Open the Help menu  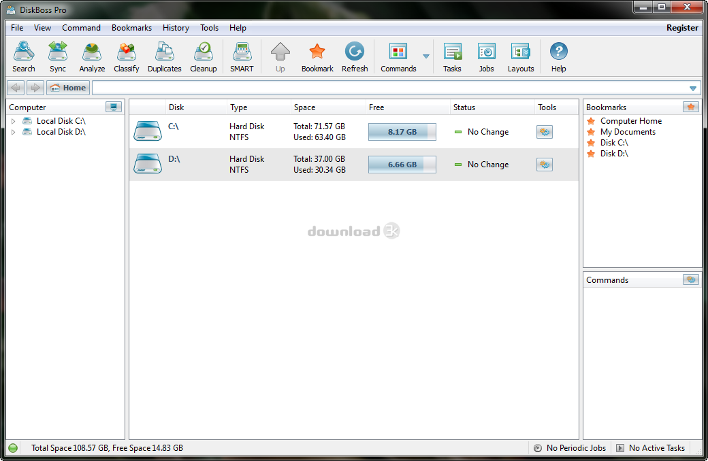tap(238, 27)
